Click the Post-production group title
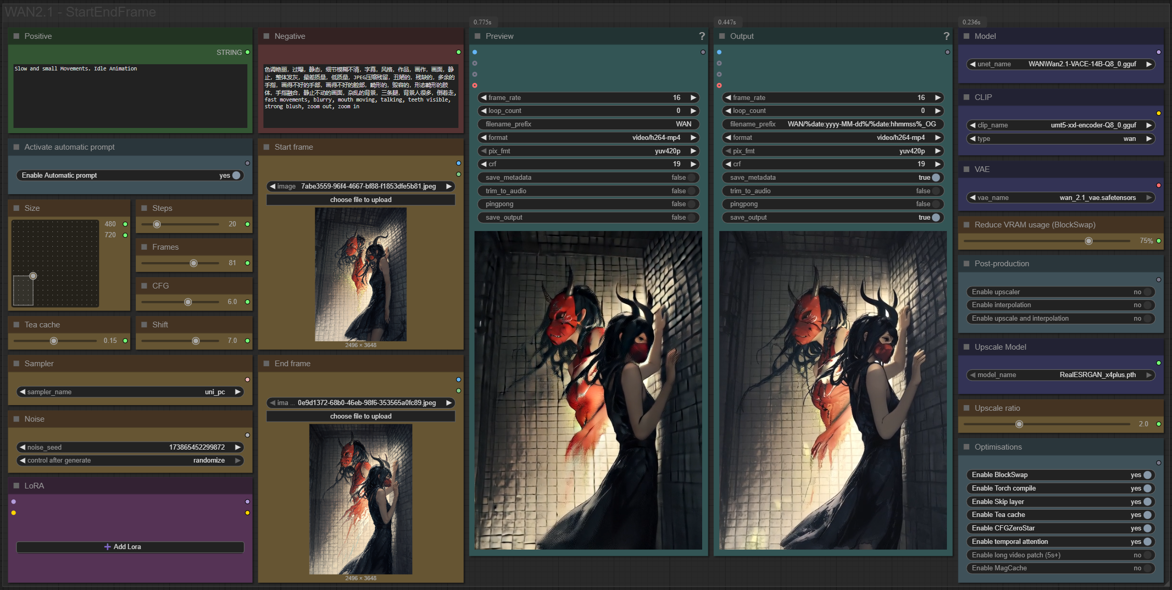 click(x=1001, y=264)
